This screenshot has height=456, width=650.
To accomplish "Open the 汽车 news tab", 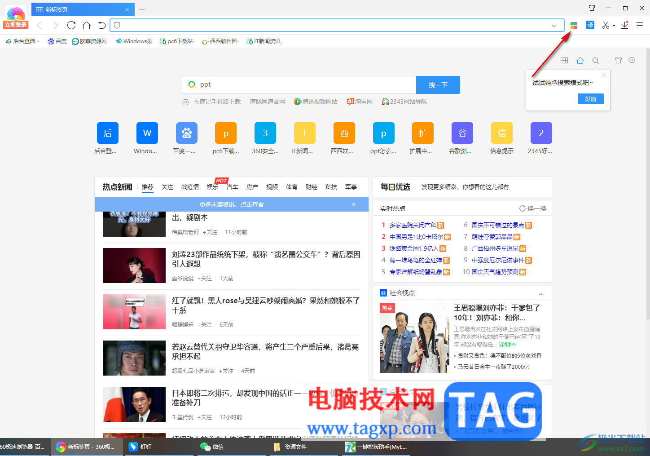I will pyautogui.click(x=233, y=187).
